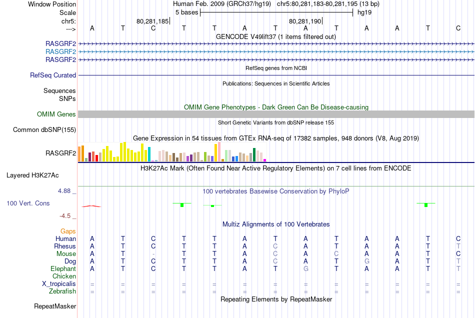Click Short Genetic Variants from dbSNP title
475x318 pixels.
276,122
